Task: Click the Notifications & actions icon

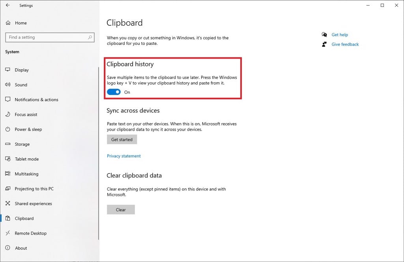Action: pyautogui.click(x=8, y=100)
